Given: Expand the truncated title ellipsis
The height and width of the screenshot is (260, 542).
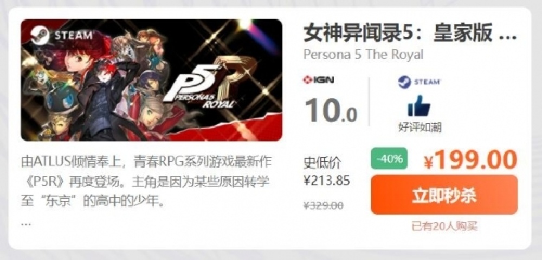Looking at the screenshot, I should (x=508, y=36).
